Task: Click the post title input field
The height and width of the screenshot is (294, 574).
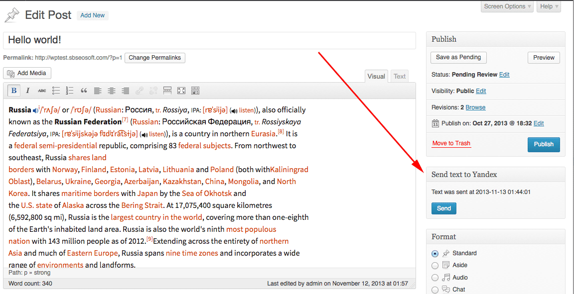Action: tap(209, 40)
